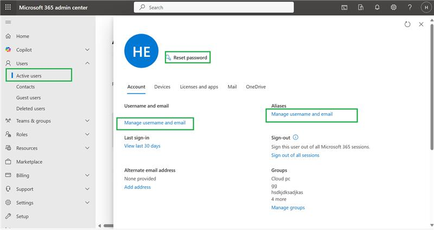Expand the Copilot chevron
434x230 pixels.
87,50
